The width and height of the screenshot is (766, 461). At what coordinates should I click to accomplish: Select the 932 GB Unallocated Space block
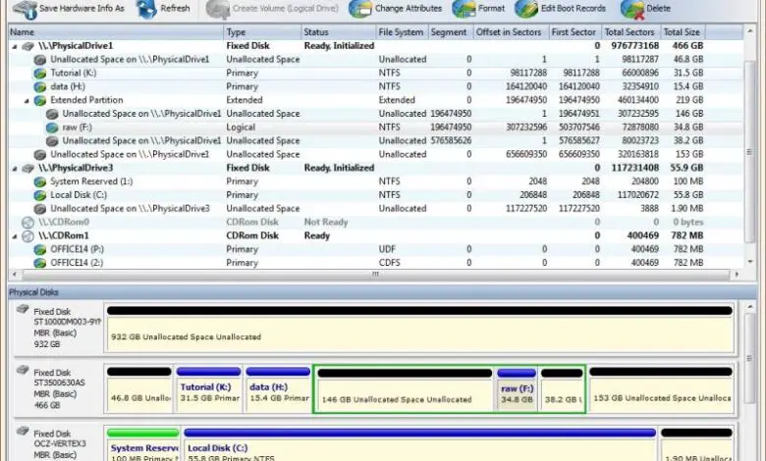(x=419, y=329)
